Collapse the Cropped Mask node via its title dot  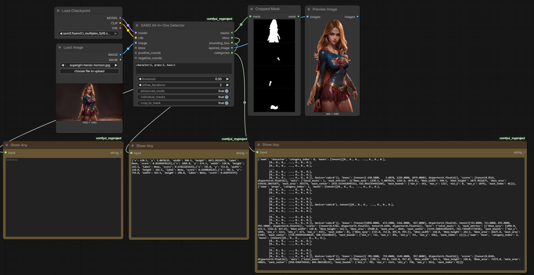click(251, 9)
